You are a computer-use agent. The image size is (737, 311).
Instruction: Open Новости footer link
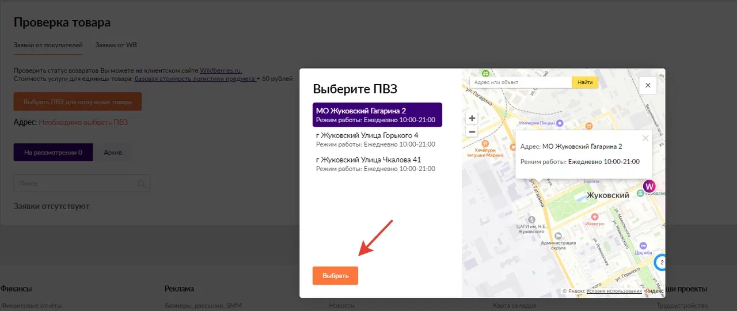coord(342,305)
